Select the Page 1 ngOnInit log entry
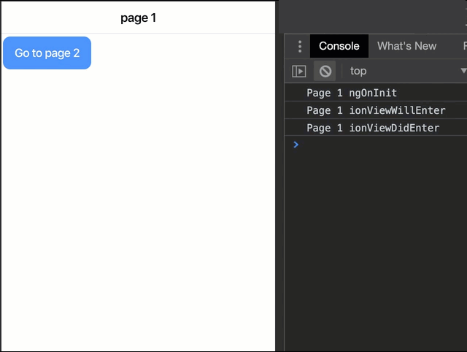The width and height of the screenshot is (467, 352). [352, 93]
